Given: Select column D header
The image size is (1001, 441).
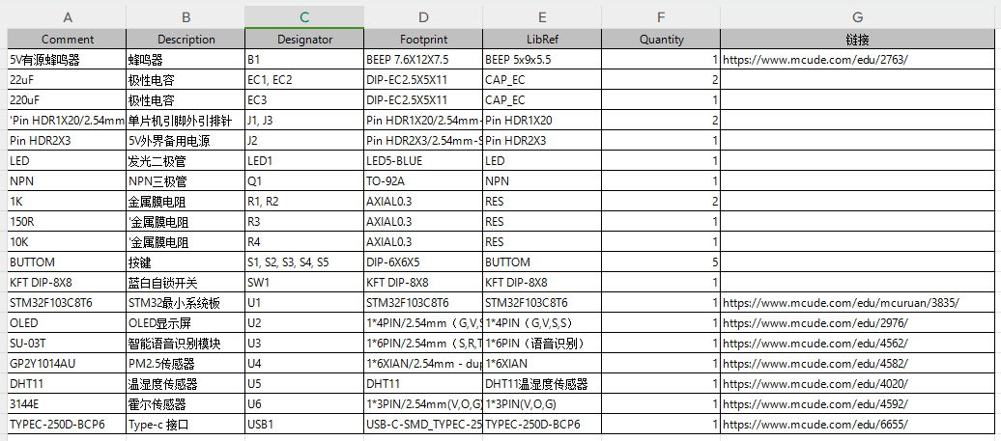Looking at the screenshot, I should (x=423, y=17).
